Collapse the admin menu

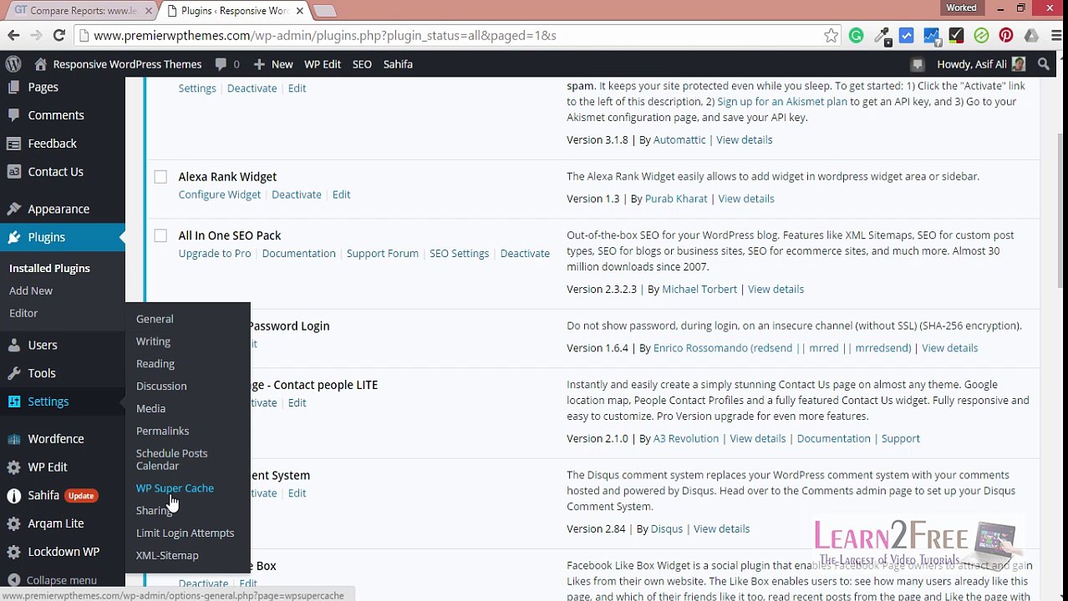pyautogui.click(x=52, y=580)
